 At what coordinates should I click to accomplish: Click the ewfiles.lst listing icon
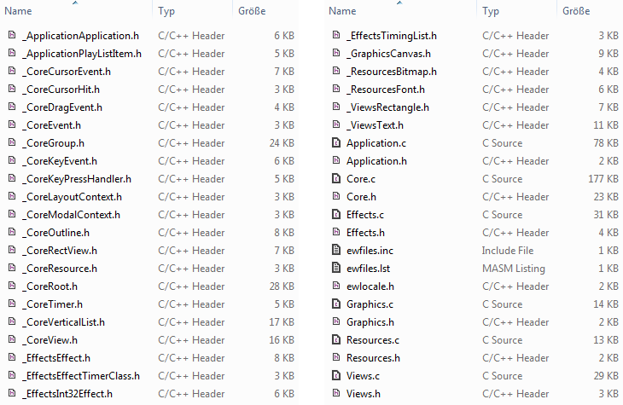click(x=336, y=269)
